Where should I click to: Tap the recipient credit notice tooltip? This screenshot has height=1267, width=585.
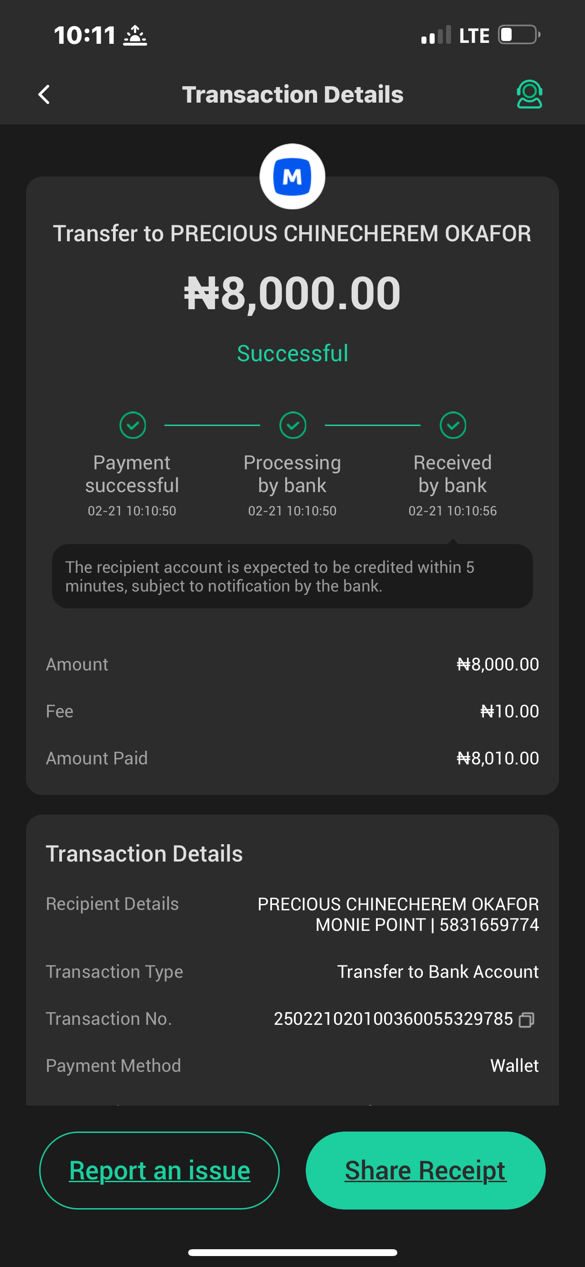coord(292,576)
